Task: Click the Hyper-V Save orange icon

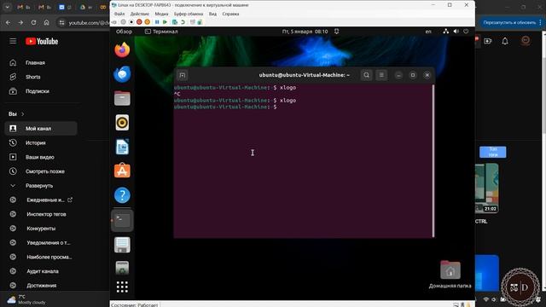Action: 148,22
